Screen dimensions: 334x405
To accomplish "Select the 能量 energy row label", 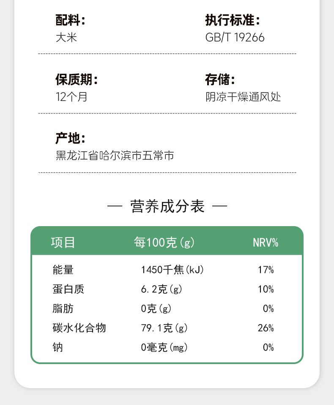I will pos(63,270).
